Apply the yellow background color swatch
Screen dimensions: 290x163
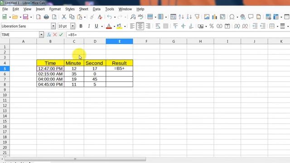120,26
